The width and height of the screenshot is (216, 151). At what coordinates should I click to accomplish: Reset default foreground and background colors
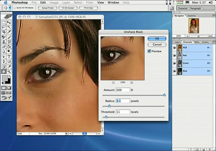(x=3, y=83)
